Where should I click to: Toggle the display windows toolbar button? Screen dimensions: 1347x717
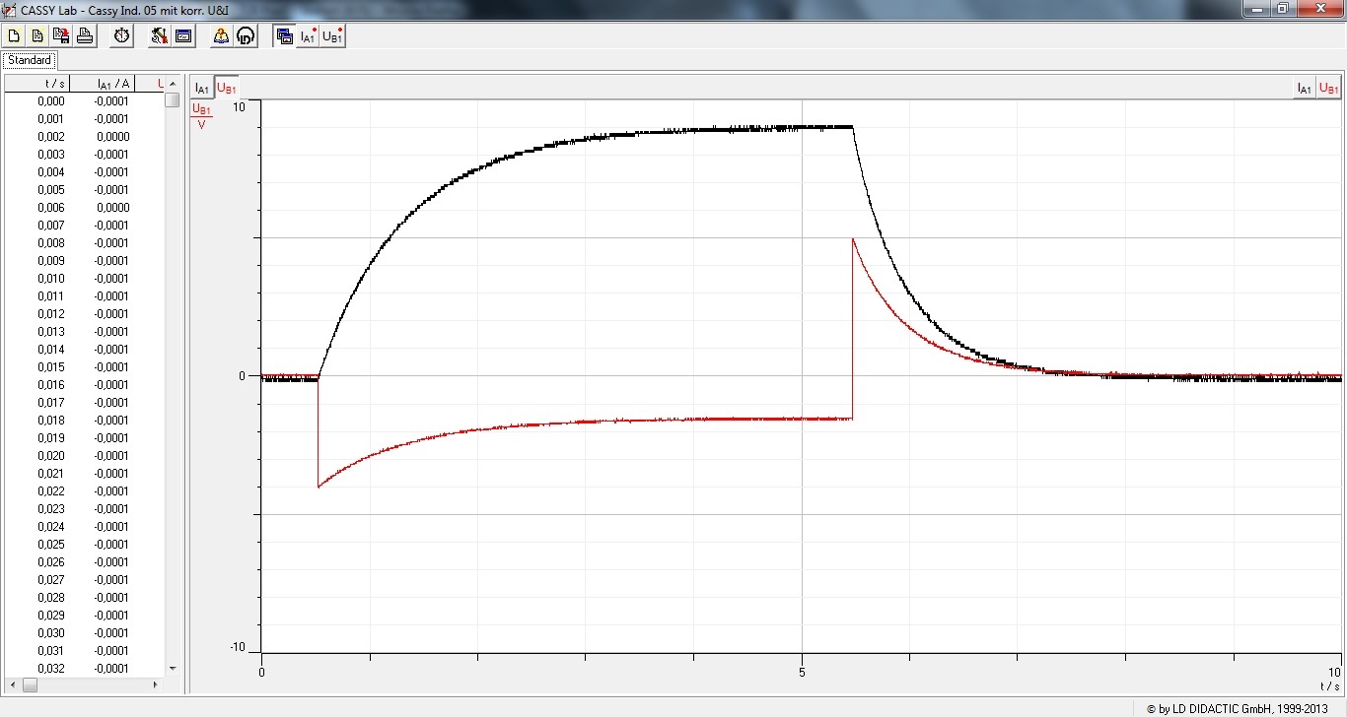285,36
